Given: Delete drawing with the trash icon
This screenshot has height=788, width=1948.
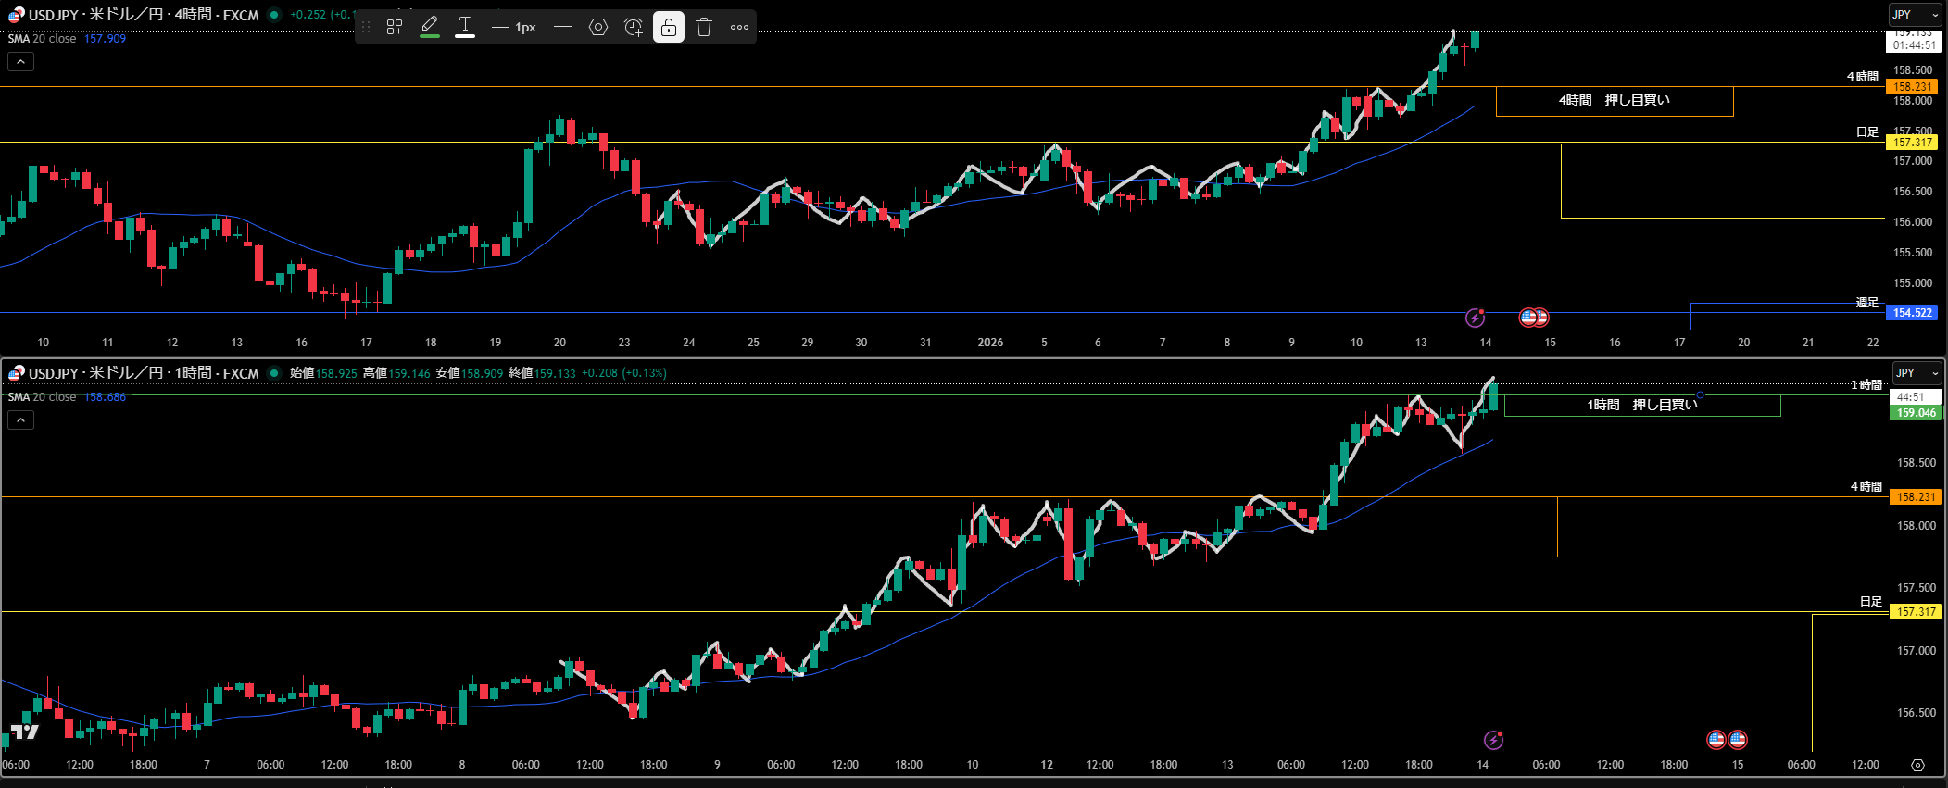Looking at the screenshot, I should point(704,27).
